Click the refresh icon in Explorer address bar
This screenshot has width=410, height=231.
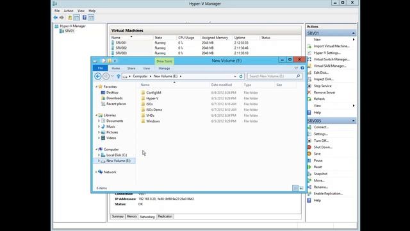coord(241,76)
